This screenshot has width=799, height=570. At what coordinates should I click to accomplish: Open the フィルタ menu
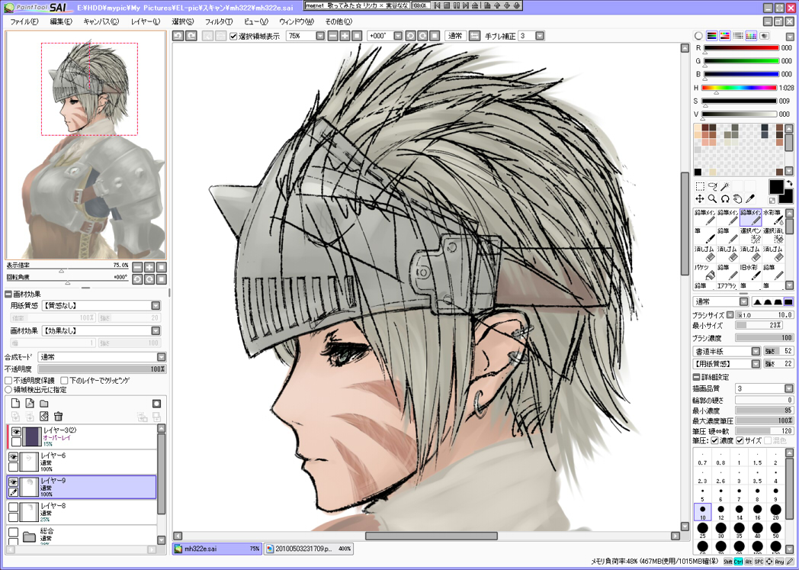(219, 21)
